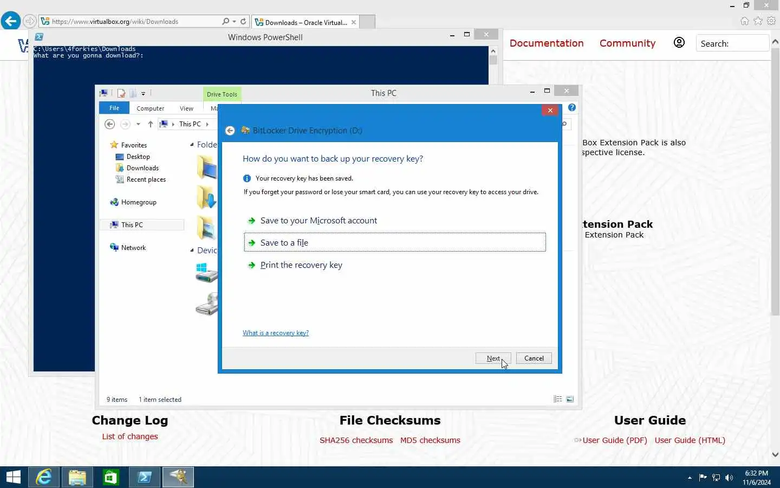
Task: Switch Explorer to Large icons view
Action: (x=570, y=399)
